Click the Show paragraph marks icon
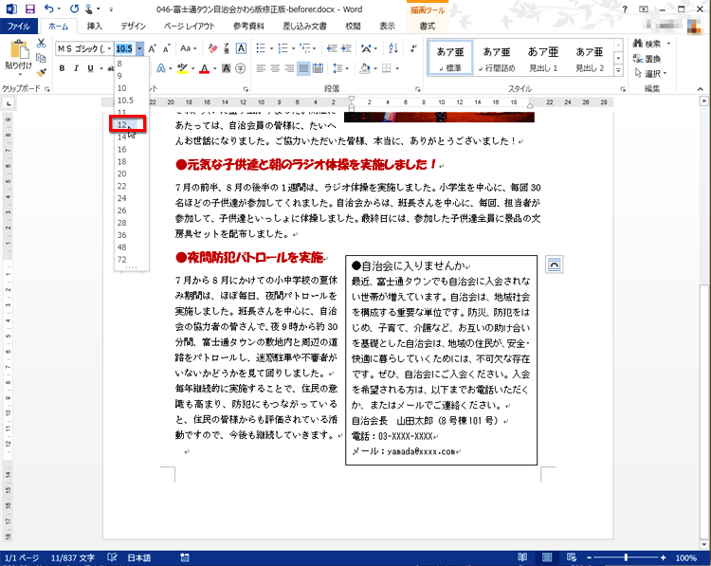This screenshot has width=711, height=566. point(413,48)
